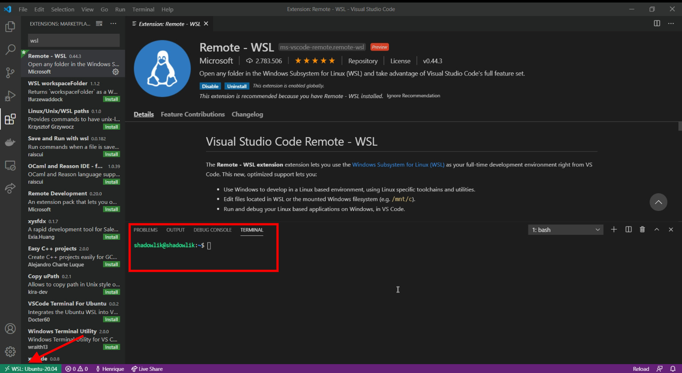Disable the Remote - WSL extension
This screenshot has width=682, height=373.
pos(210,86)
